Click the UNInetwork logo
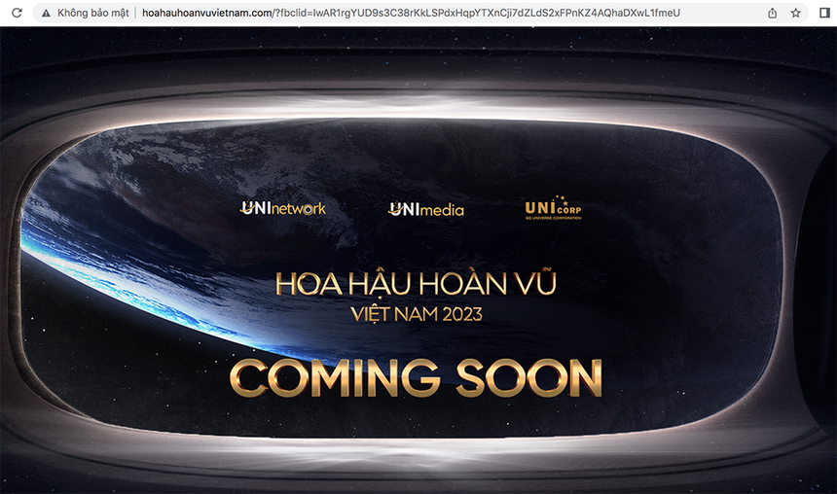The width and height of the screenshot is (837, 494). point(282,208)
